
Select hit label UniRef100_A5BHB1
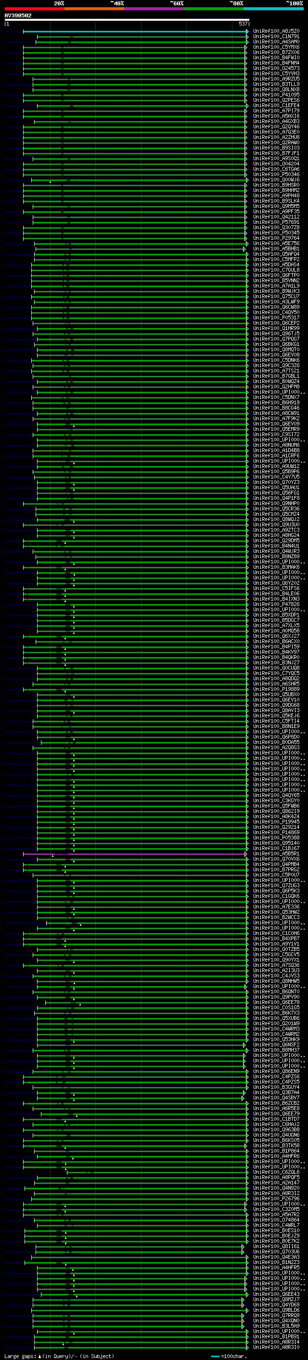[x=276, y=248]
